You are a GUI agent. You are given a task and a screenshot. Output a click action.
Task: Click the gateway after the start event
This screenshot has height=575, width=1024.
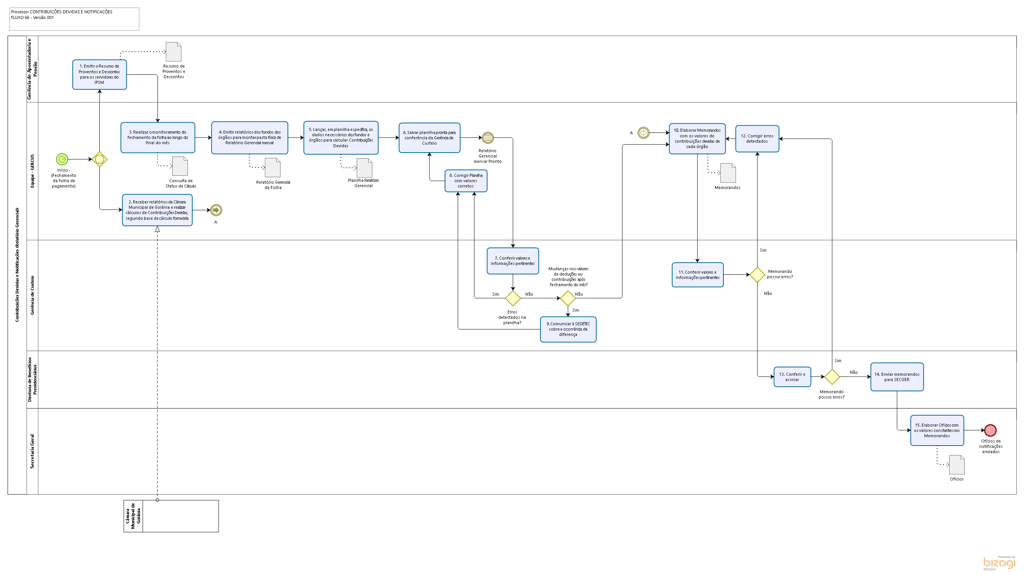coord(100,159)
